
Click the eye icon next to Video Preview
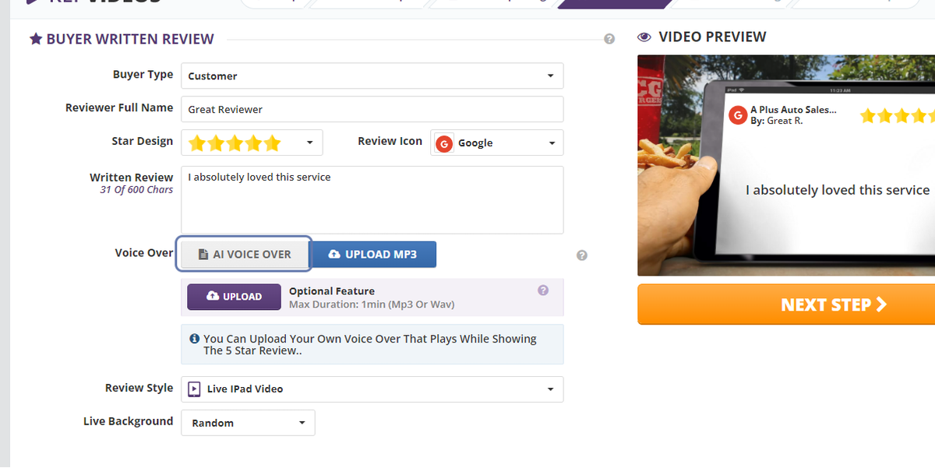643,36
